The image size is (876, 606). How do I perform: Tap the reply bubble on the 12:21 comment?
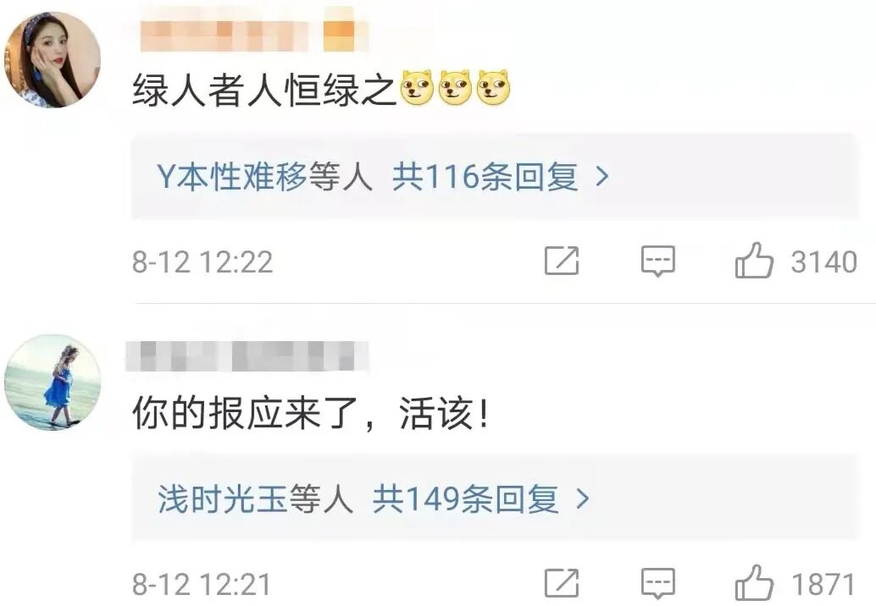(x=657, y=584)
